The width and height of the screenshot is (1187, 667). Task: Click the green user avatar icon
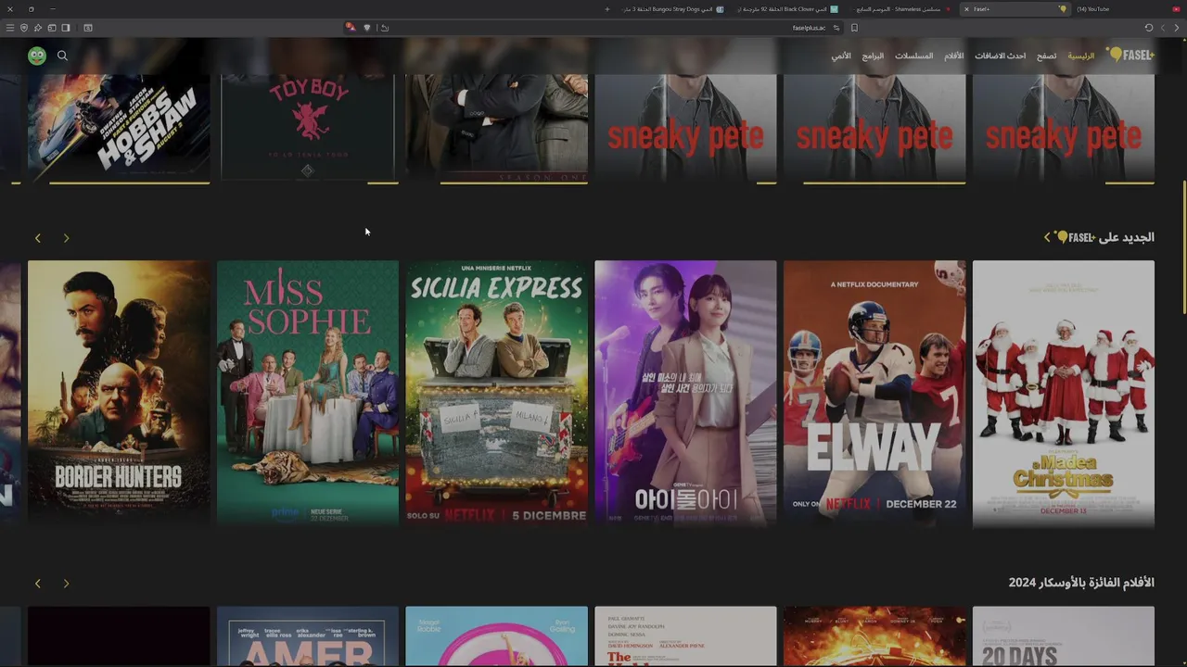click(37, 56)
